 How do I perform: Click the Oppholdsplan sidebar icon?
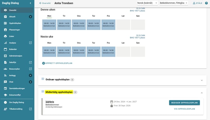tap(5, 23)
